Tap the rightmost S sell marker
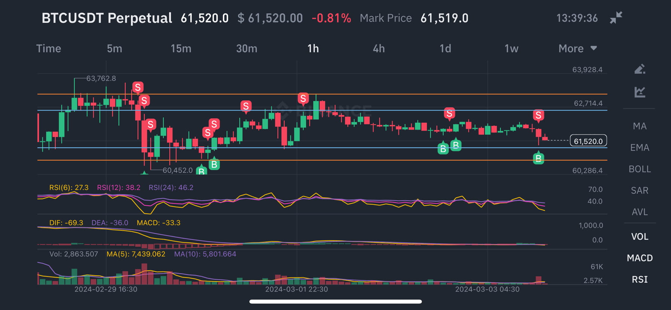 point(538,116)
